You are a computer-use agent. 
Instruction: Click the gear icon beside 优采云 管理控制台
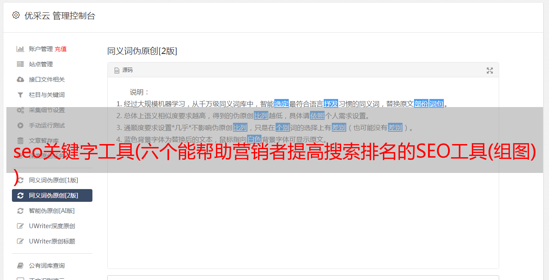16,15
